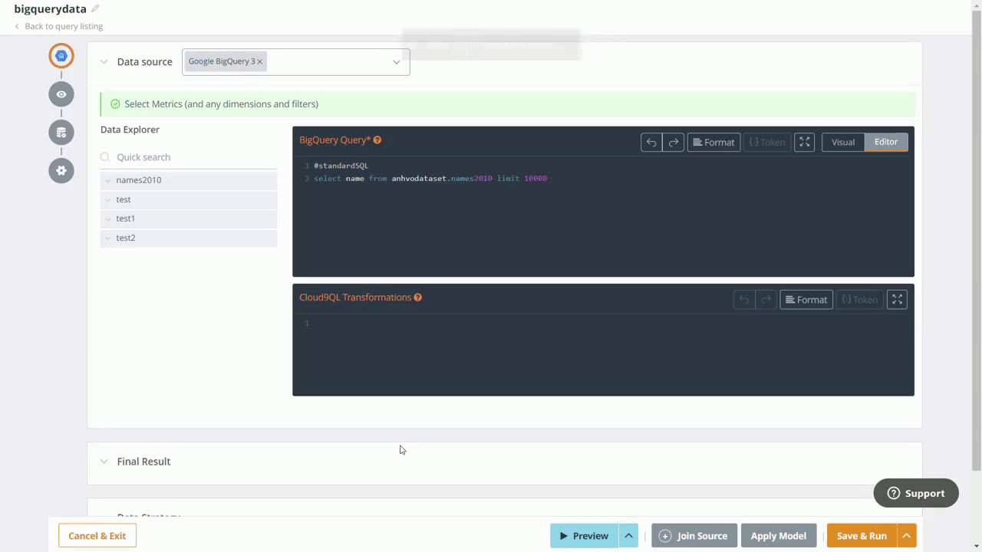Screen dimensions: 982x552
Task: Switch to Visual query mode
Action: coord(842,142)
